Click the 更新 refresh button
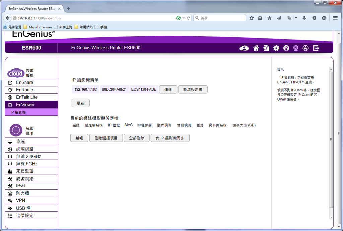This screenshot has width=343, height=231. pos(80,103)
